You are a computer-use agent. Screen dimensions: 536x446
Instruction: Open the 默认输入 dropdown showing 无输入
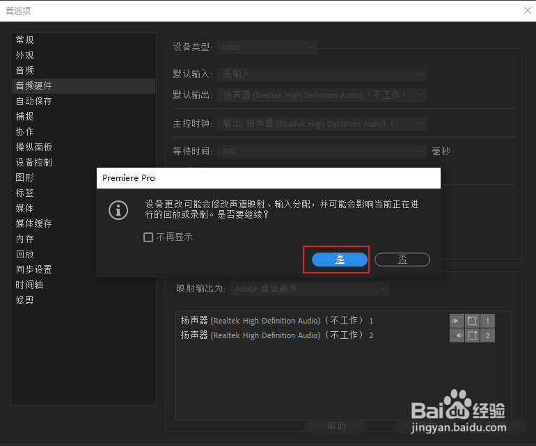(x=322, y=74)
